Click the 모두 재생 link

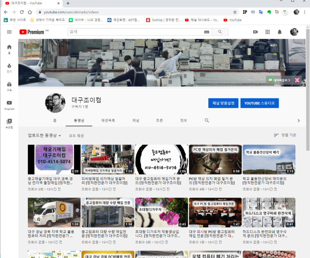point(76,136)
